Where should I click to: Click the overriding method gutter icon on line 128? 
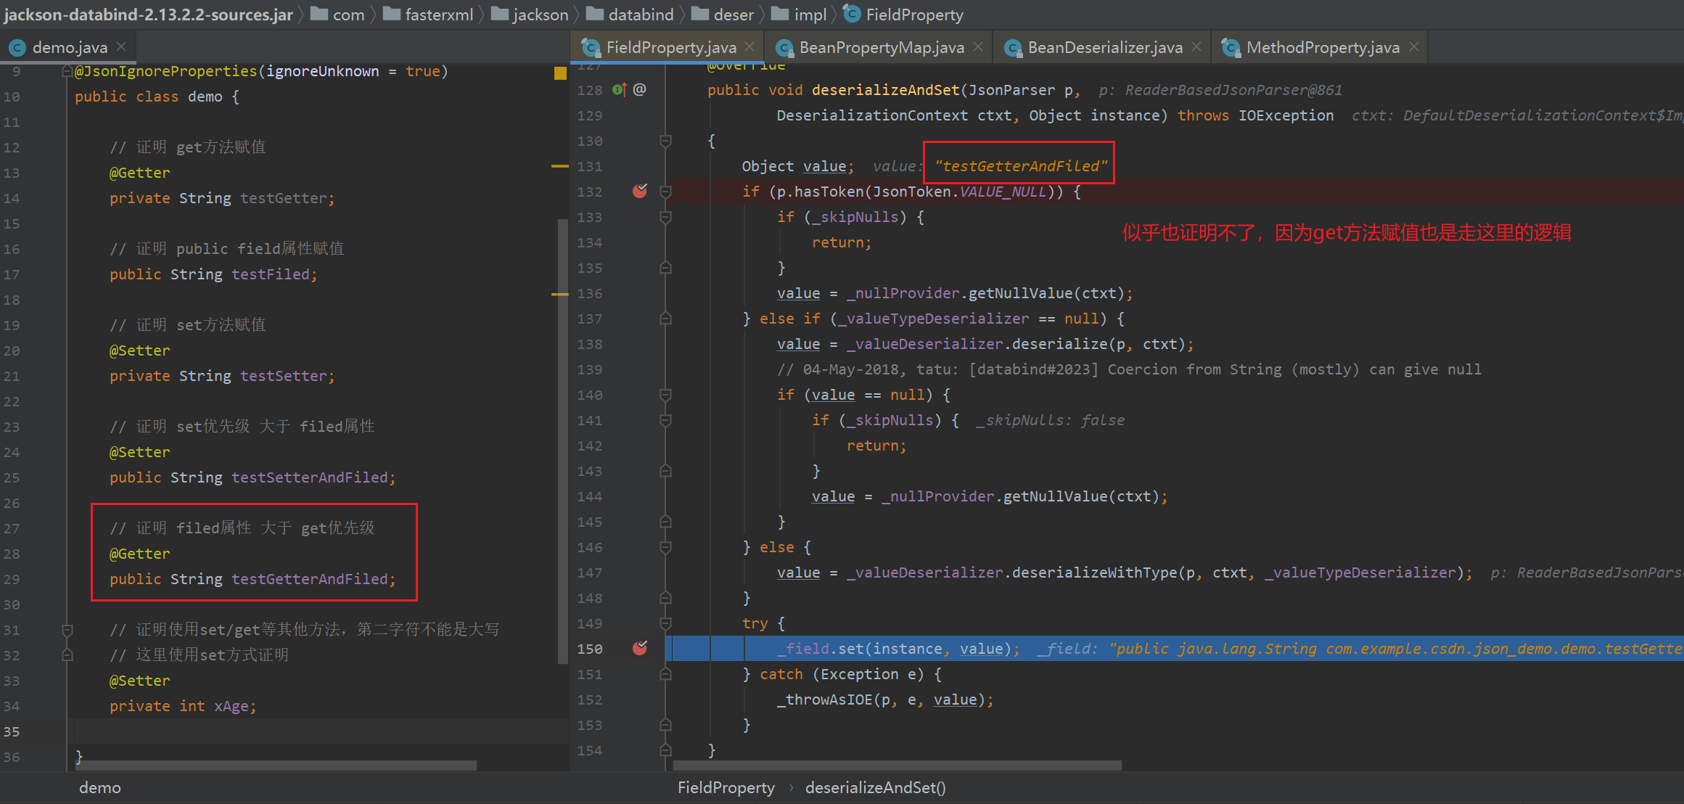[x=617, y=90]
